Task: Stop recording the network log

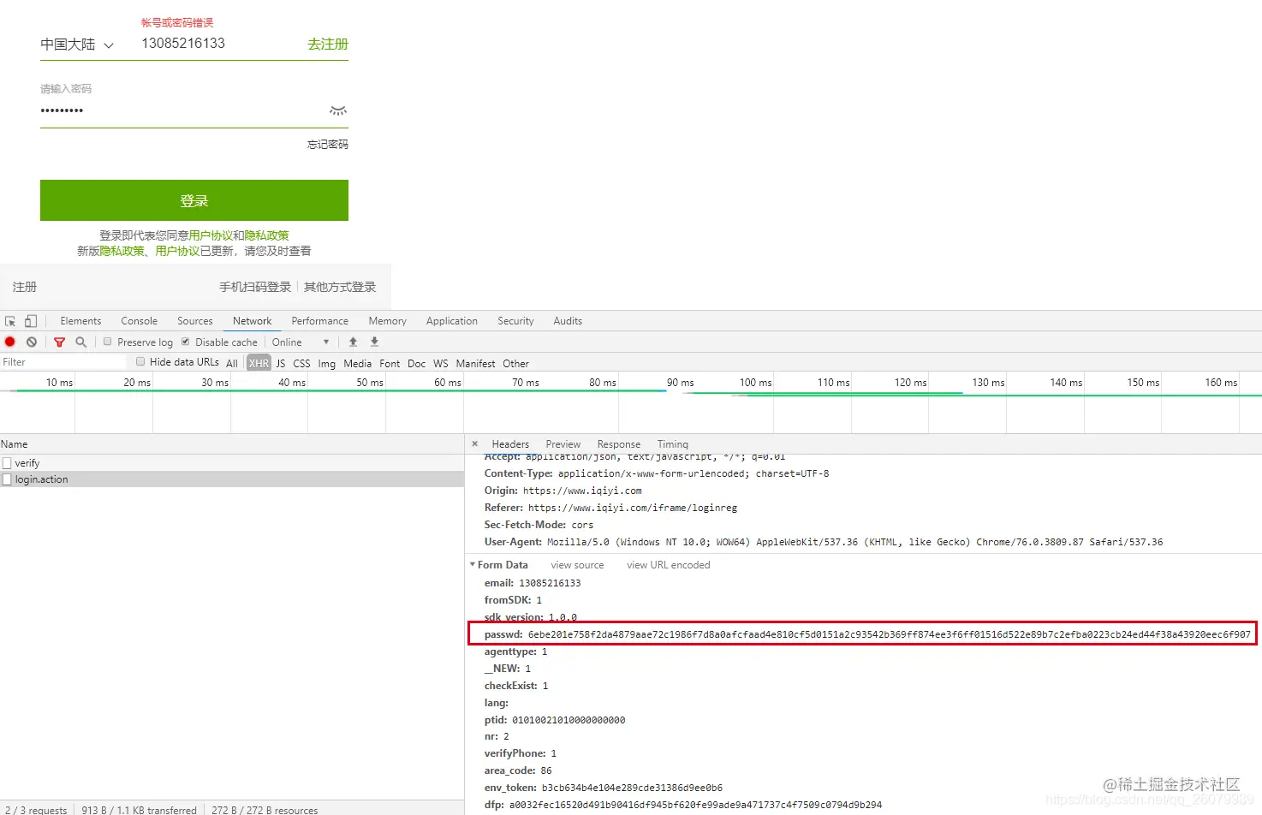Action: tap(10, 342)
